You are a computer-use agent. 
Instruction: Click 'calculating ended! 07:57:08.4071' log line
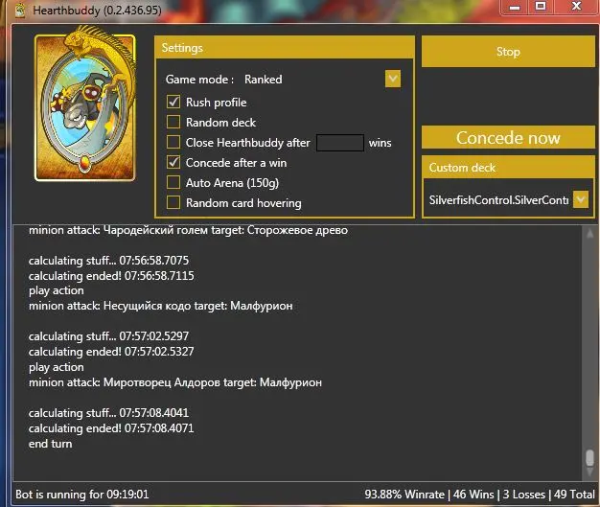pos(111,427)
